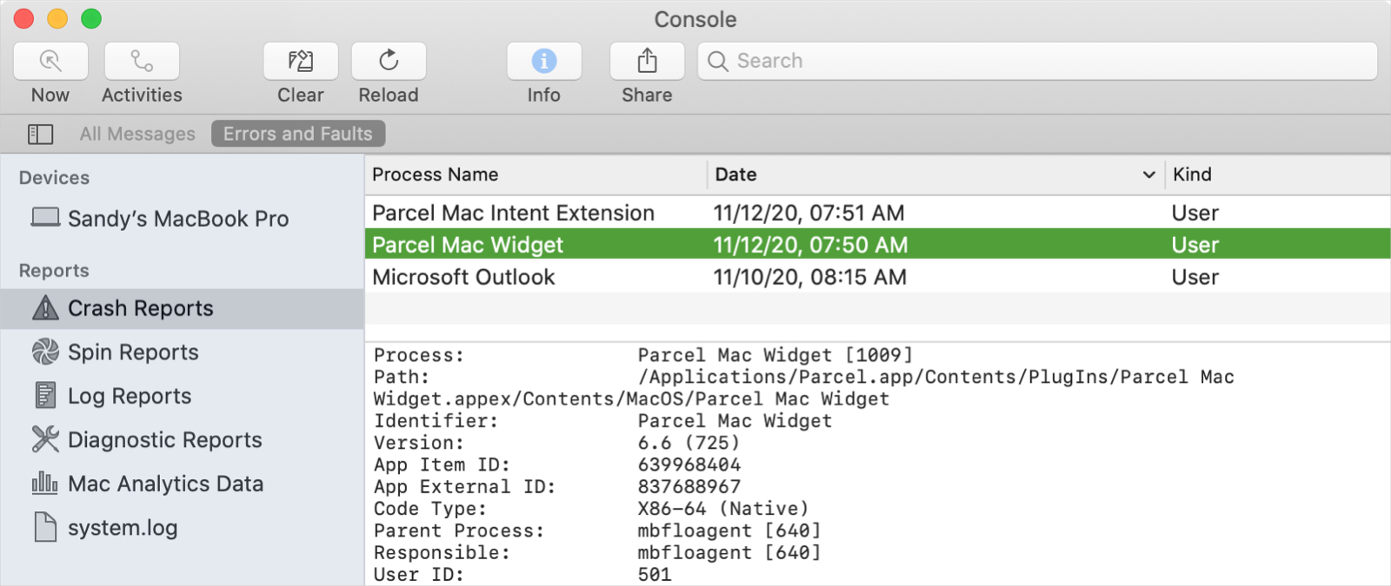This screenshot has width=1391, height=586.
Task: Click User kind in the Microsoft Outlook row
Action: click(x=1195, y=277)
